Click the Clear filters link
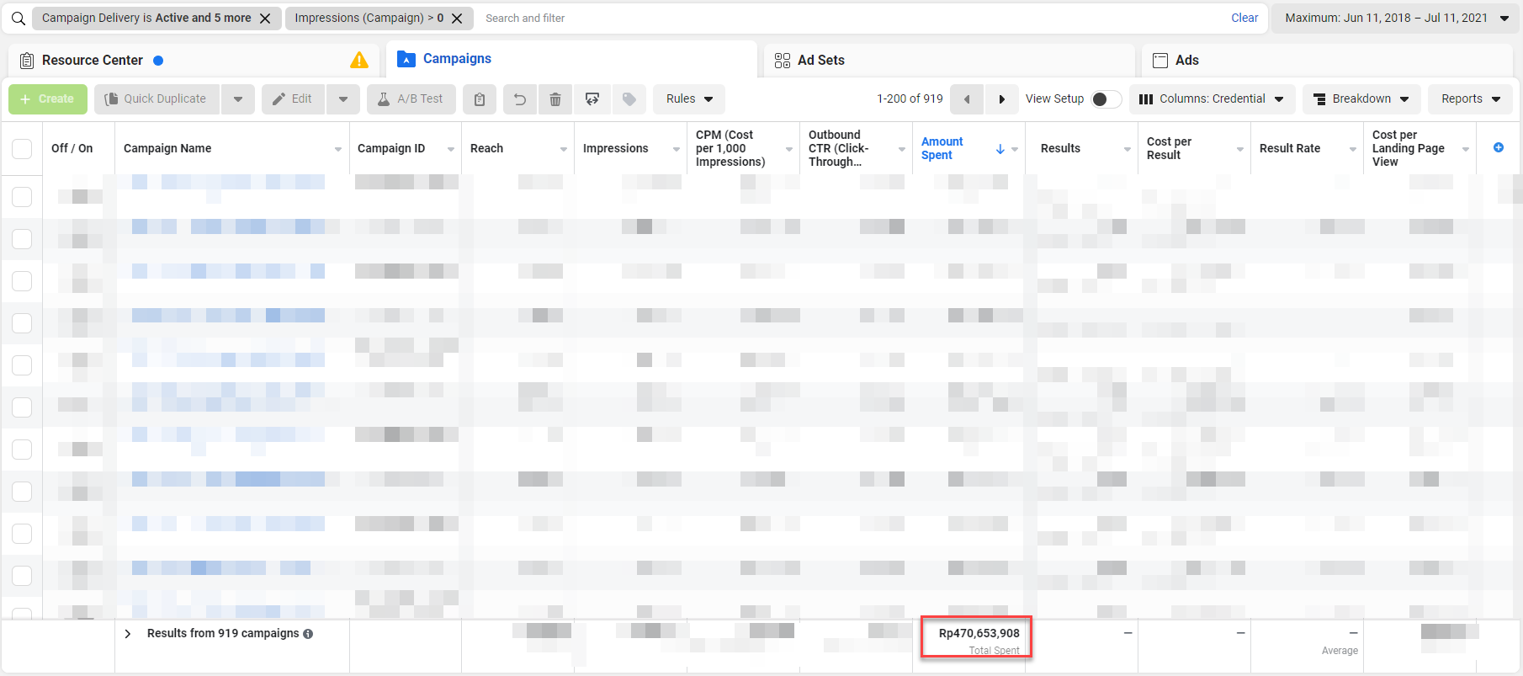Viewport: 1523px width, 676px height. pos(1244,19)
